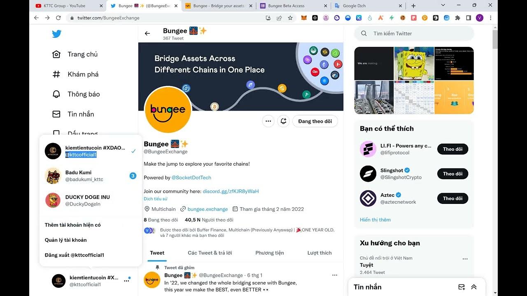Switch to DUCKY DOGE INU account
This screenshot has height=296, width=527.
pos(91,200)
